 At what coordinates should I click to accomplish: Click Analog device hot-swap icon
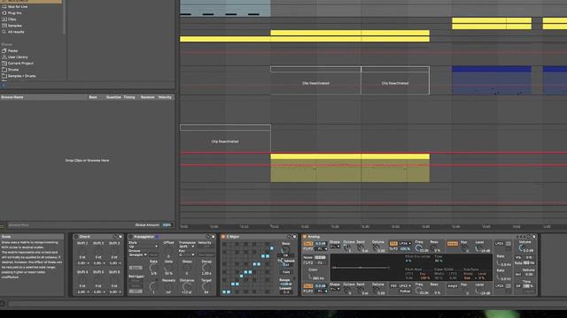529,237
